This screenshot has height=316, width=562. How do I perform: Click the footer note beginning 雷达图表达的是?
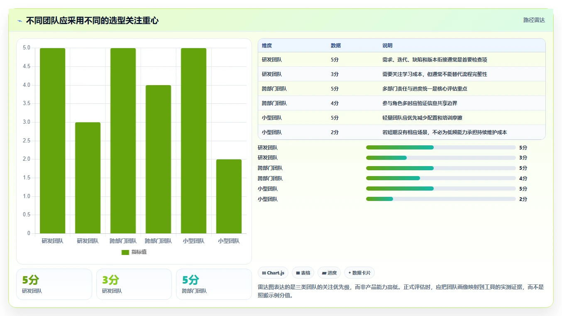(x=401, y=291)
